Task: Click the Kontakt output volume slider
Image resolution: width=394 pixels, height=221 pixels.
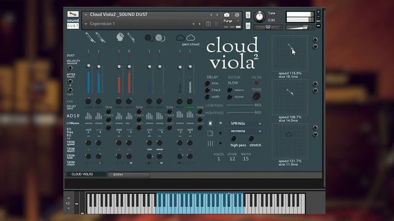Action: [x=300, y=27]
